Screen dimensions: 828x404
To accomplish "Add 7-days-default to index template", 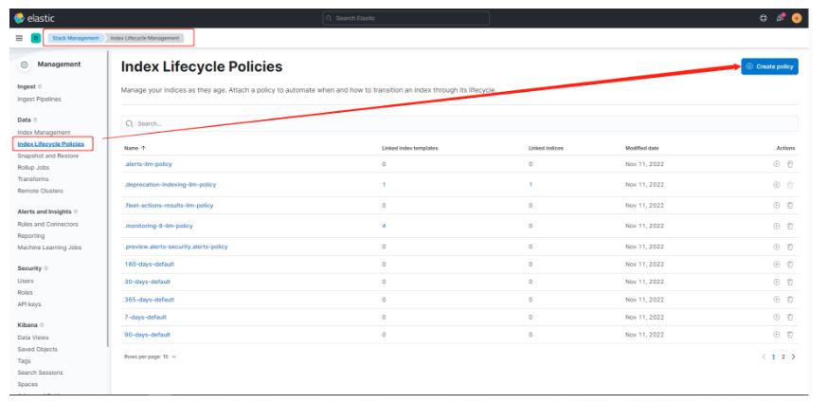I will click(776, 318).
